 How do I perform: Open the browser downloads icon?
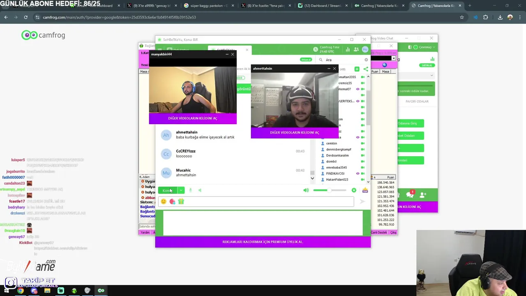coord(500,17)
